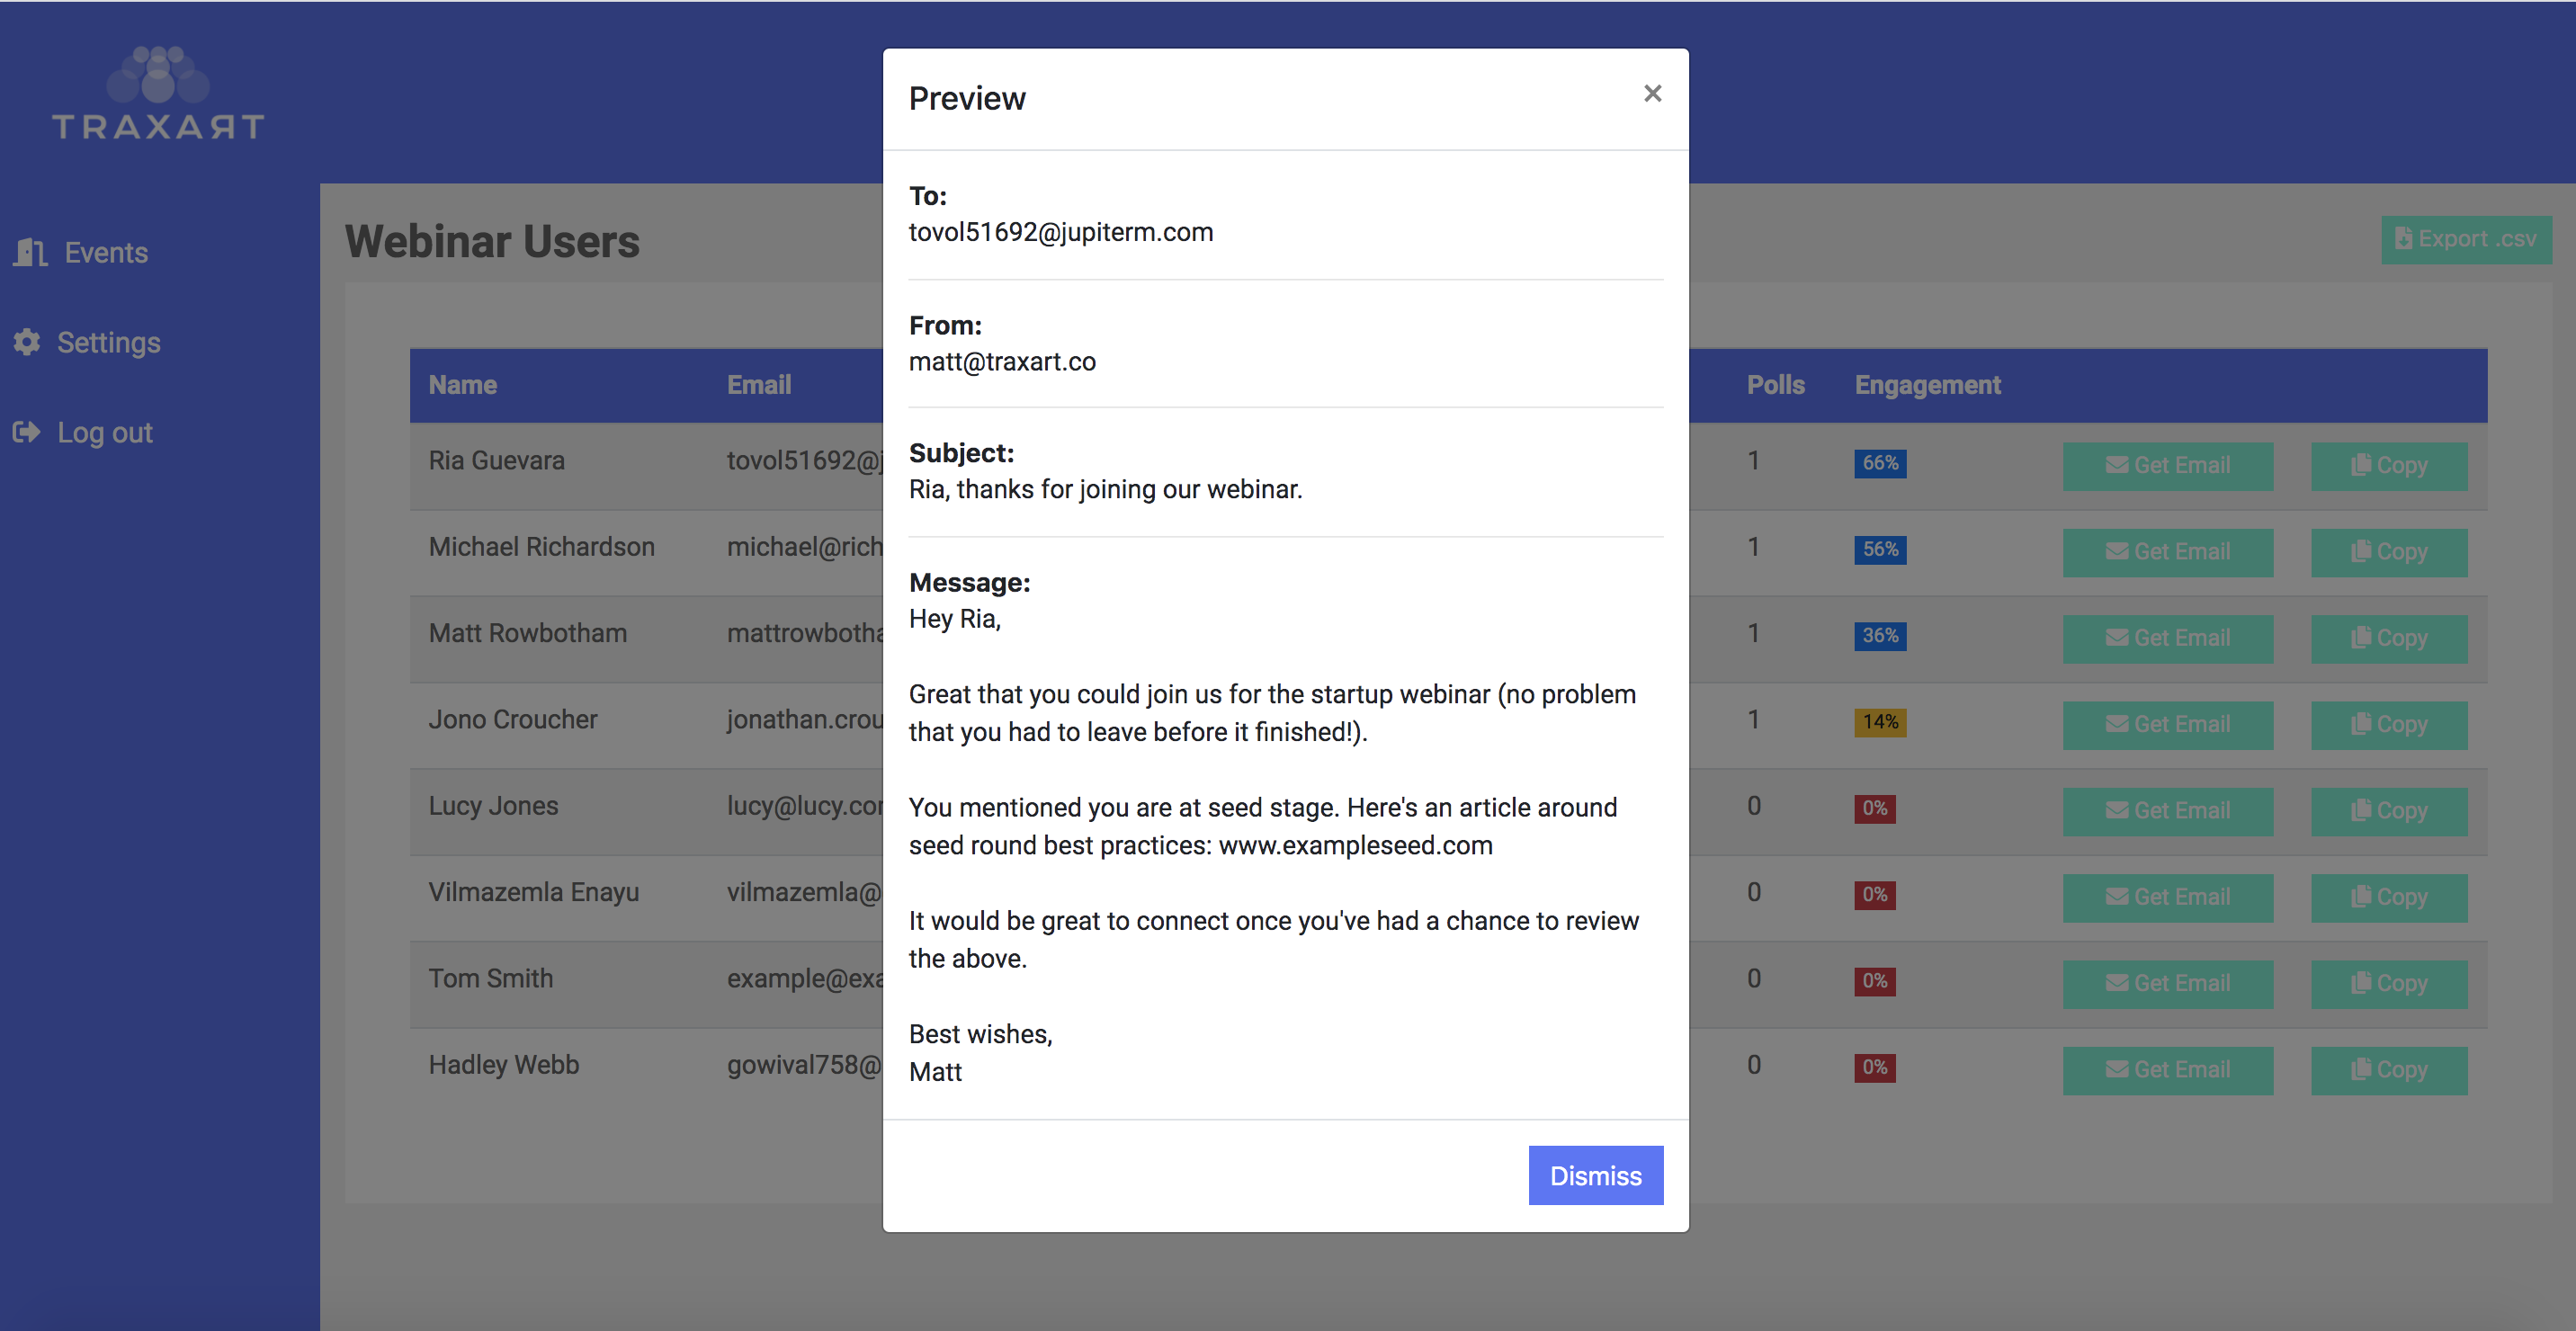
Task: Open Settings in the sidebar
Action: point(108,342)
